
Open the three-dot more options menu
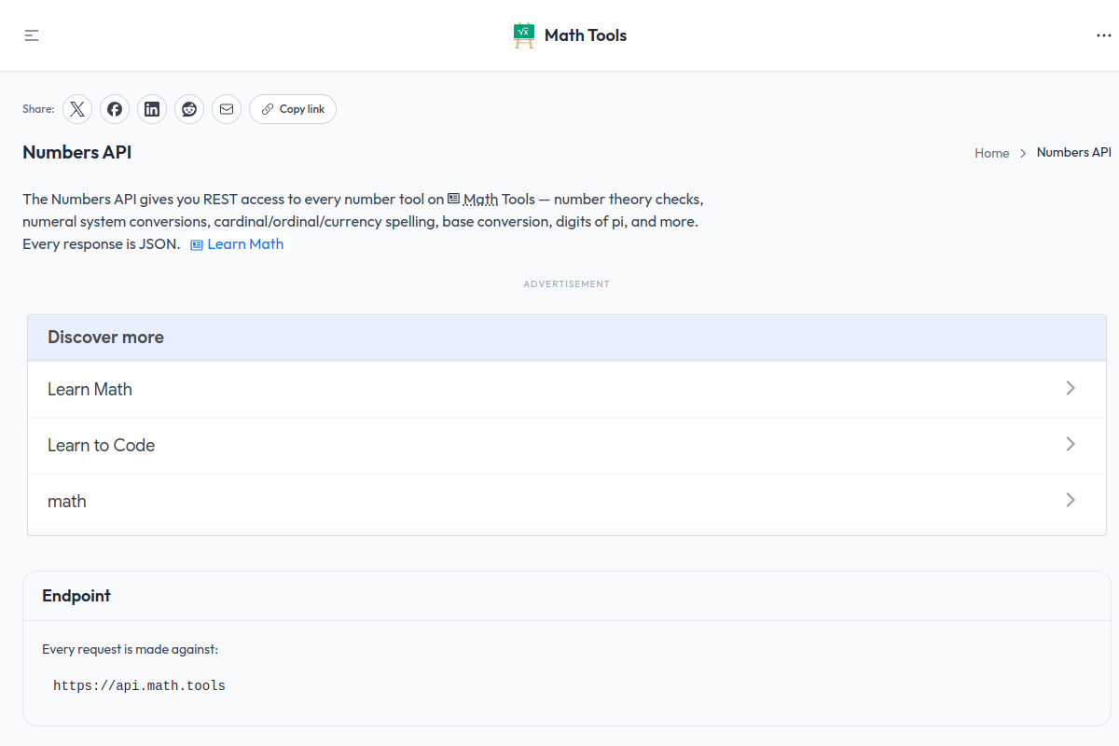click(x=1104, y=35)
